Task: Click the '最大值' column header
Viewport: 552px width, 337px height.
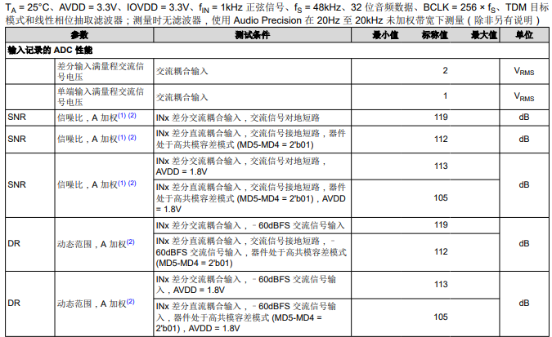Action: point(484,35)
